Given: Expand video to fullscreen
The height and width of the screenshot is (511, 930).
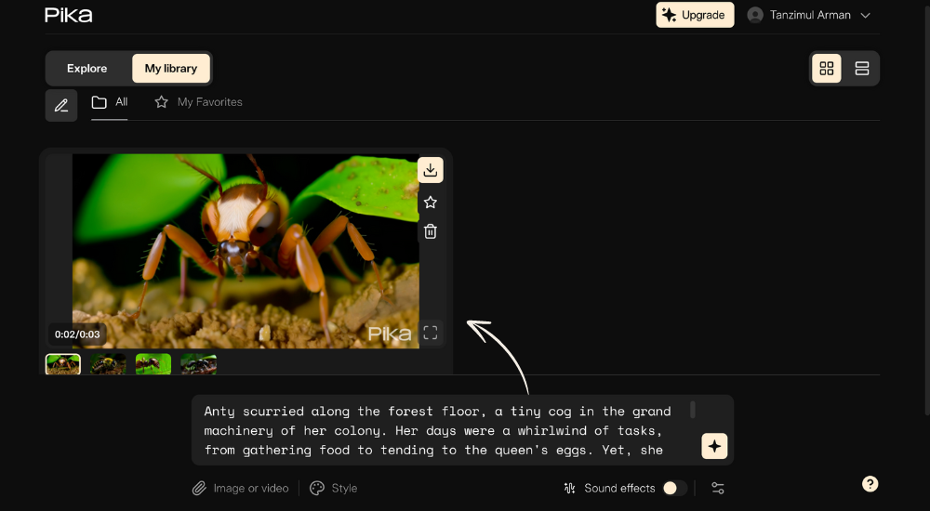Looking at the screenshot, I should [x=430, y=333].
